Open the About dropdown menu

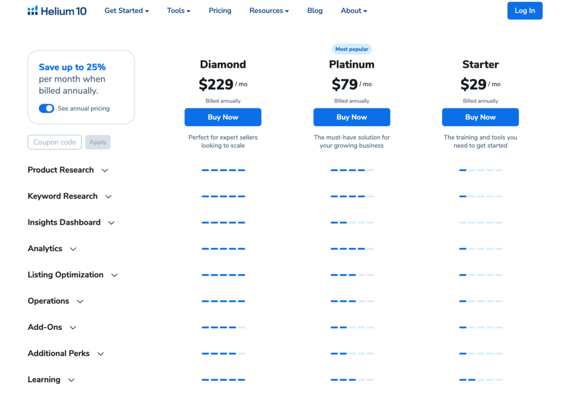(x=354, y=11)
